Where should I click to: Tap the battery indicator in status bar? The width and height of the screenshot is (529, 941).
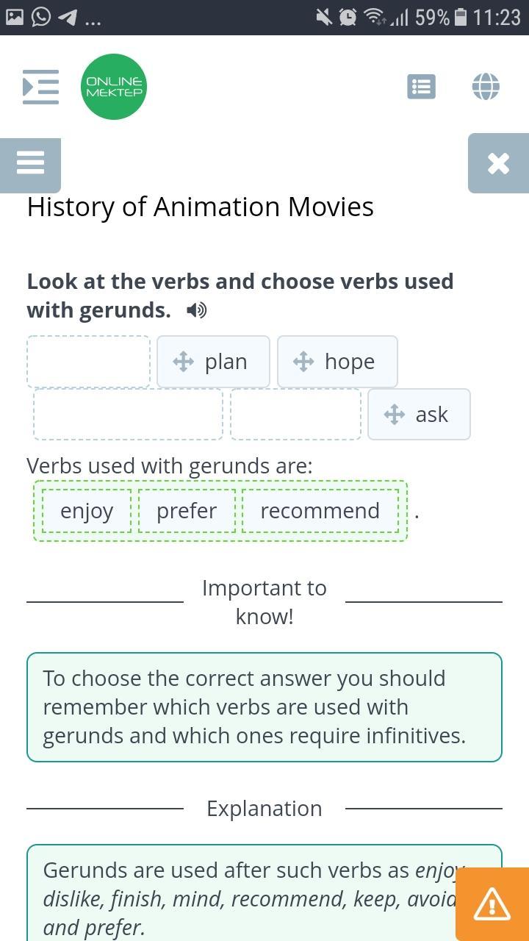[461, 17]
